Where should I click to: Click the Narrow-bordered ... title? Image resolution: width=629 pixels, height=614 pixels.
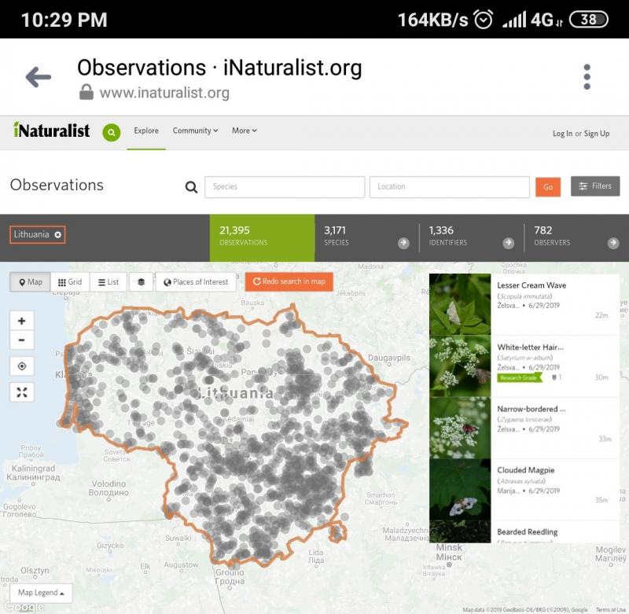coord(532,409)
